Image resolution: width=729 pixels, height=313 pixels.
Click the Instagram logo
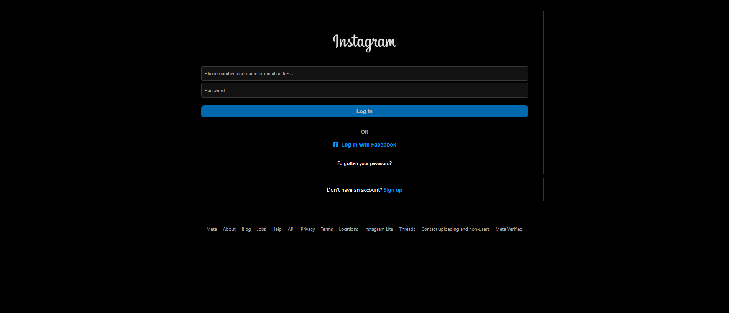pos(364,42)
